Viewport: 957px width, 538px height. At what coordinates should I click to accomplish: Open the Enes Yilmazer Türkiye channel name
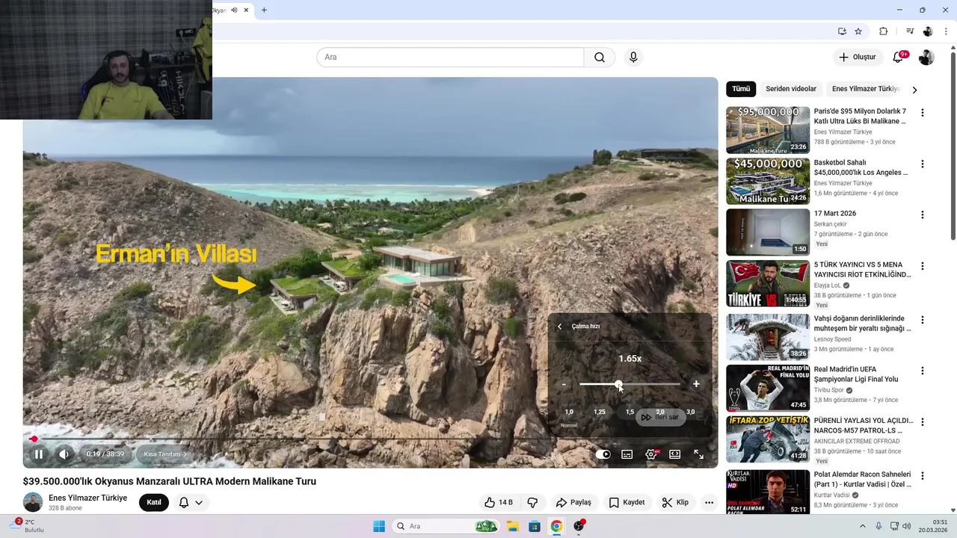click(87, 498)
